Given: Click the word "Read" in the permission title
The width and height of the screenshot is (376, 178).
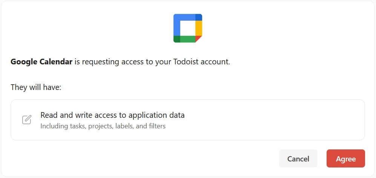Looking at the screenshot, I should click(x=48, y=115).
